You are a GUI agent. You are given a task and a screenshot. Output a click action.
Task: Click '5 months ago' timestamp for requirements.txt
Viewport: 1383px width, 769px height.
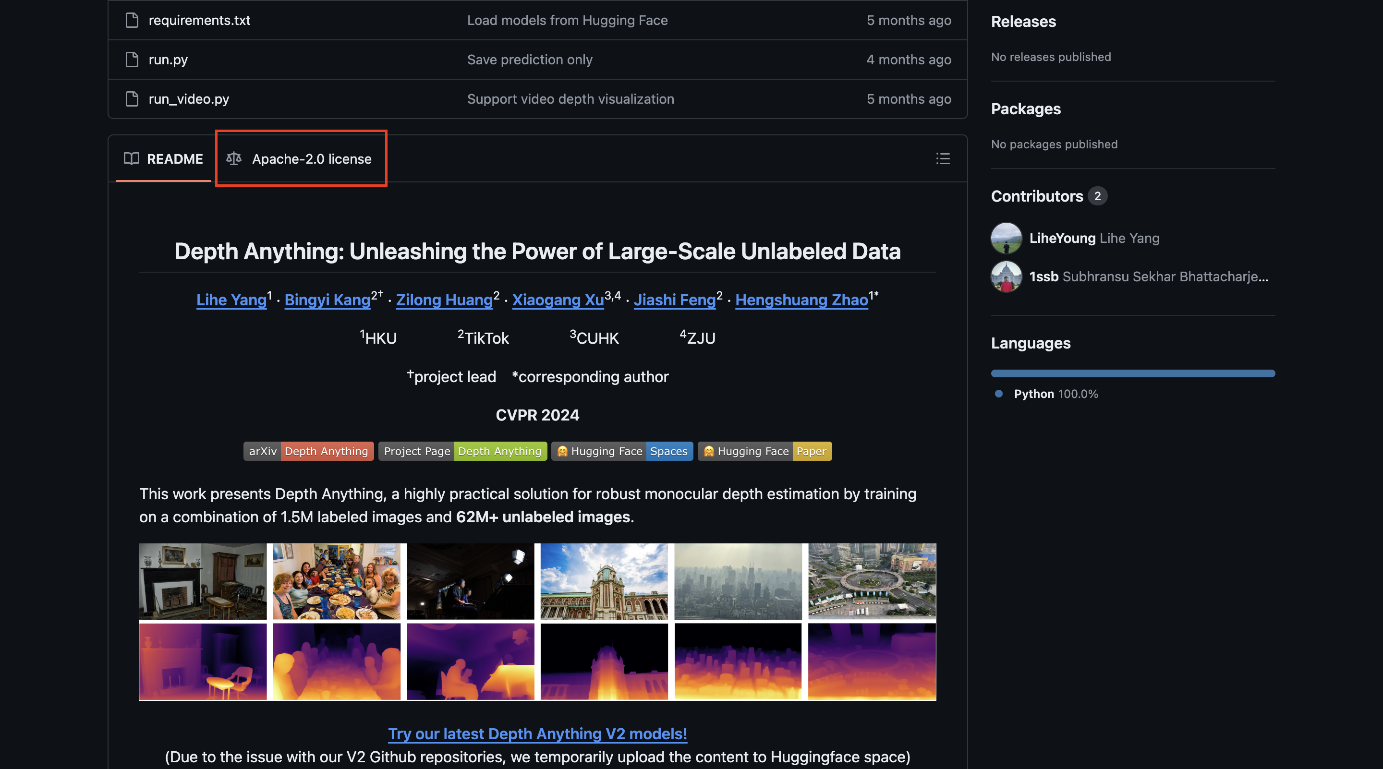tap(909, 20)
